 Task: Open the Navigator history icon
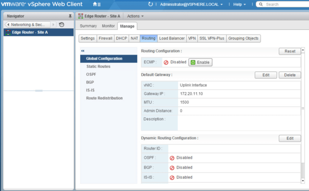tap(61, 24)
